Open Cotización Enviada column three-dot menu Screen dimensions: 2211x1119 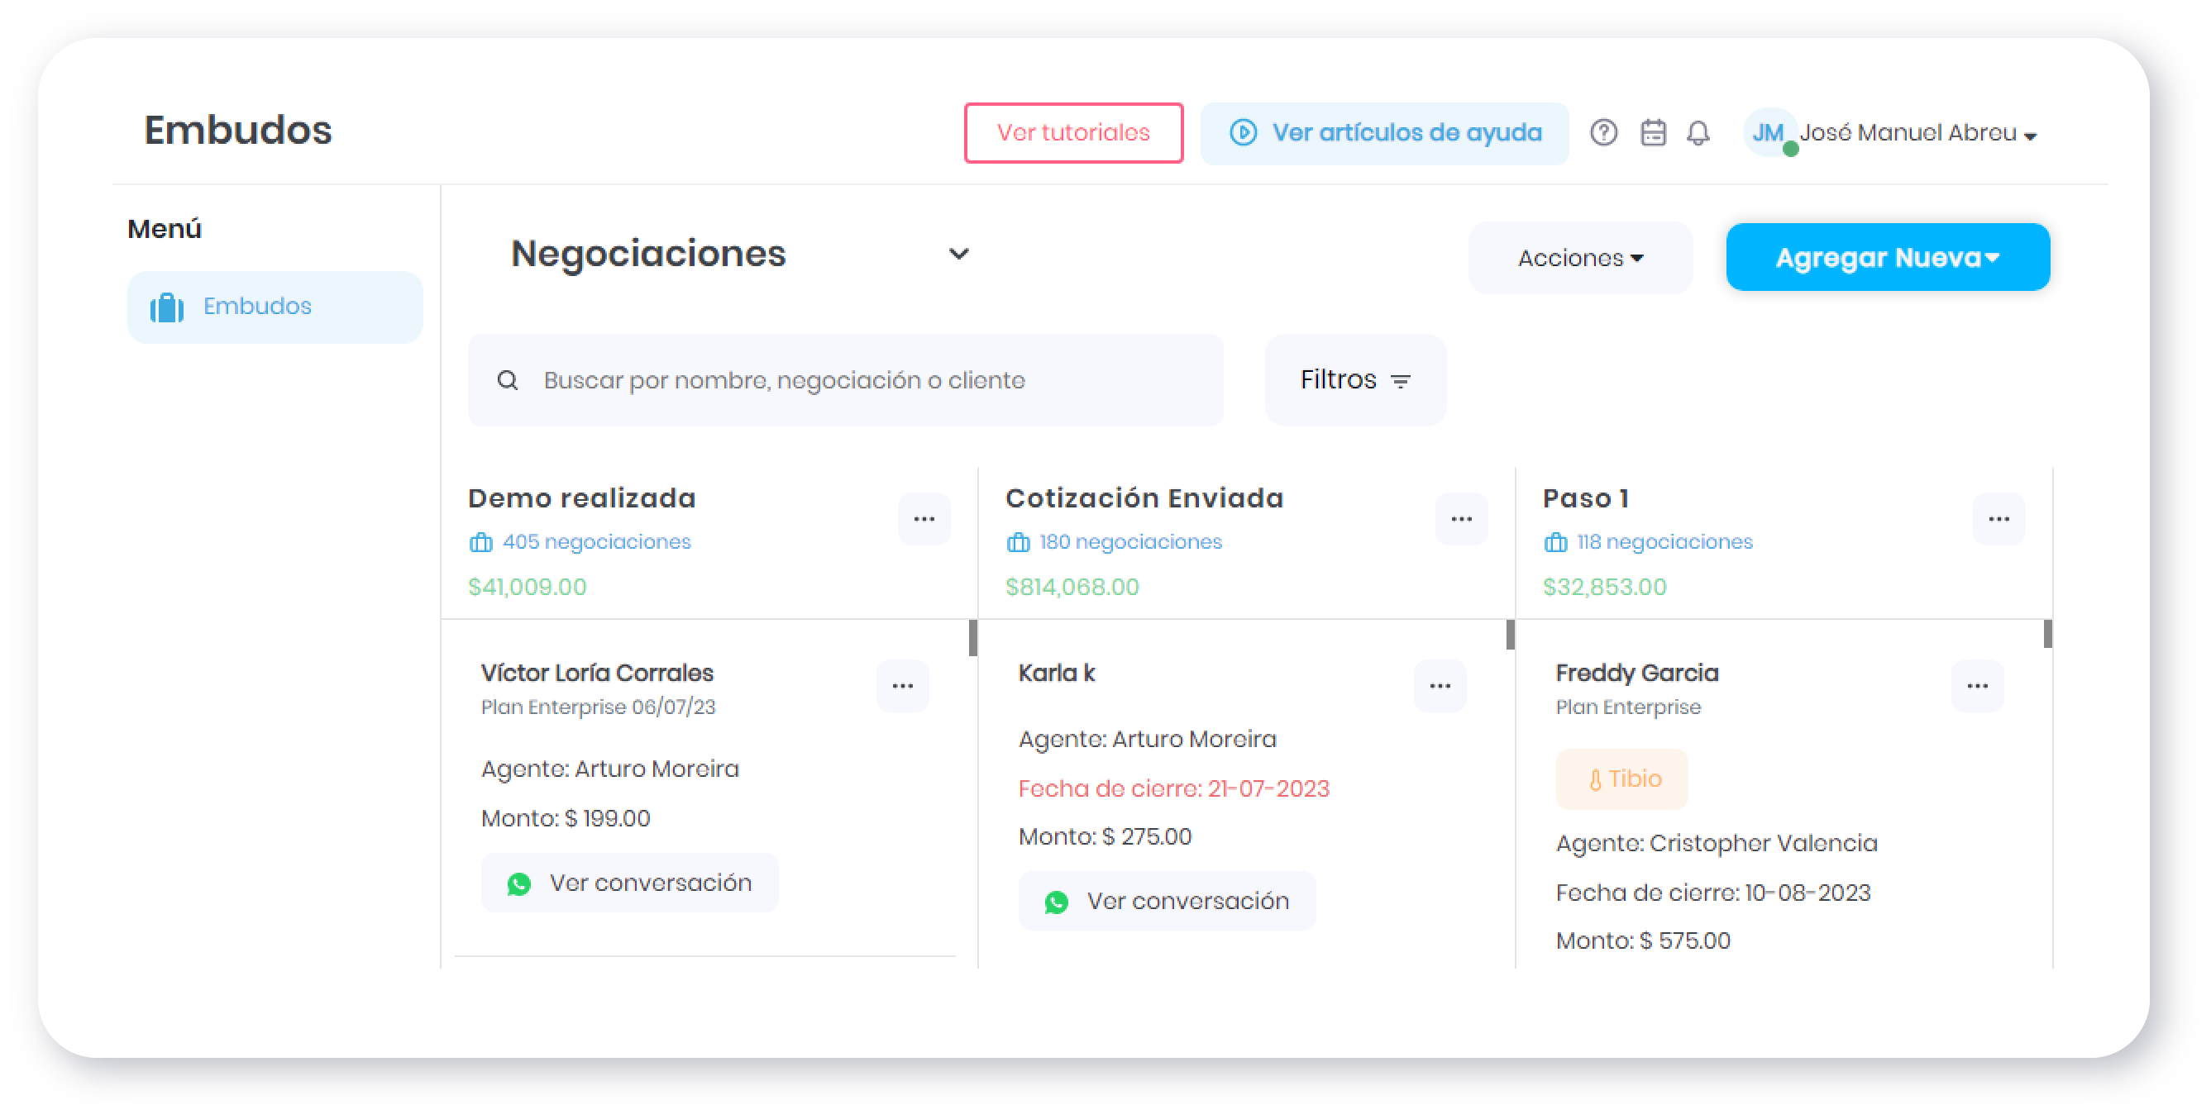tap(1461, 519)
